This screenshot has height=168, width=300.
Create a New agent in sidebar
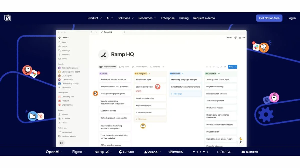click(65, 87)
